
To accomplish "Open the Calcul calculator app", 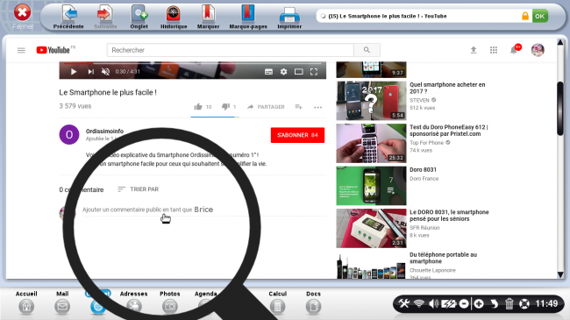I will coord(278,302).
